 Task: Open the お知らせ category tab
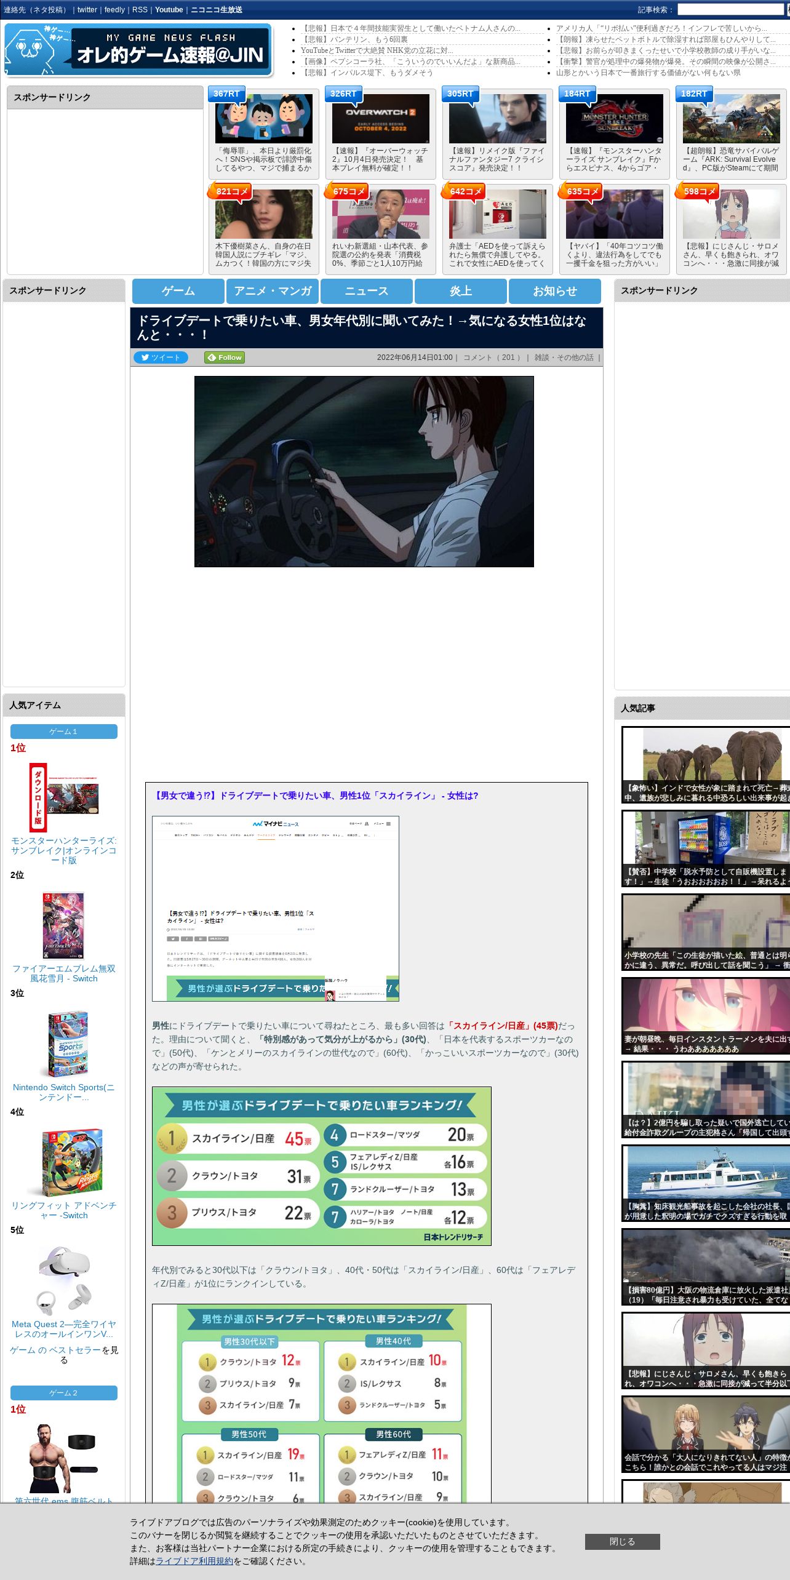(555, 291)
